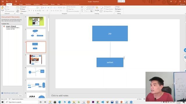186x104 pixels.
Task: Click the Start from beginning presentation icon
Action: tap(16, 1)
